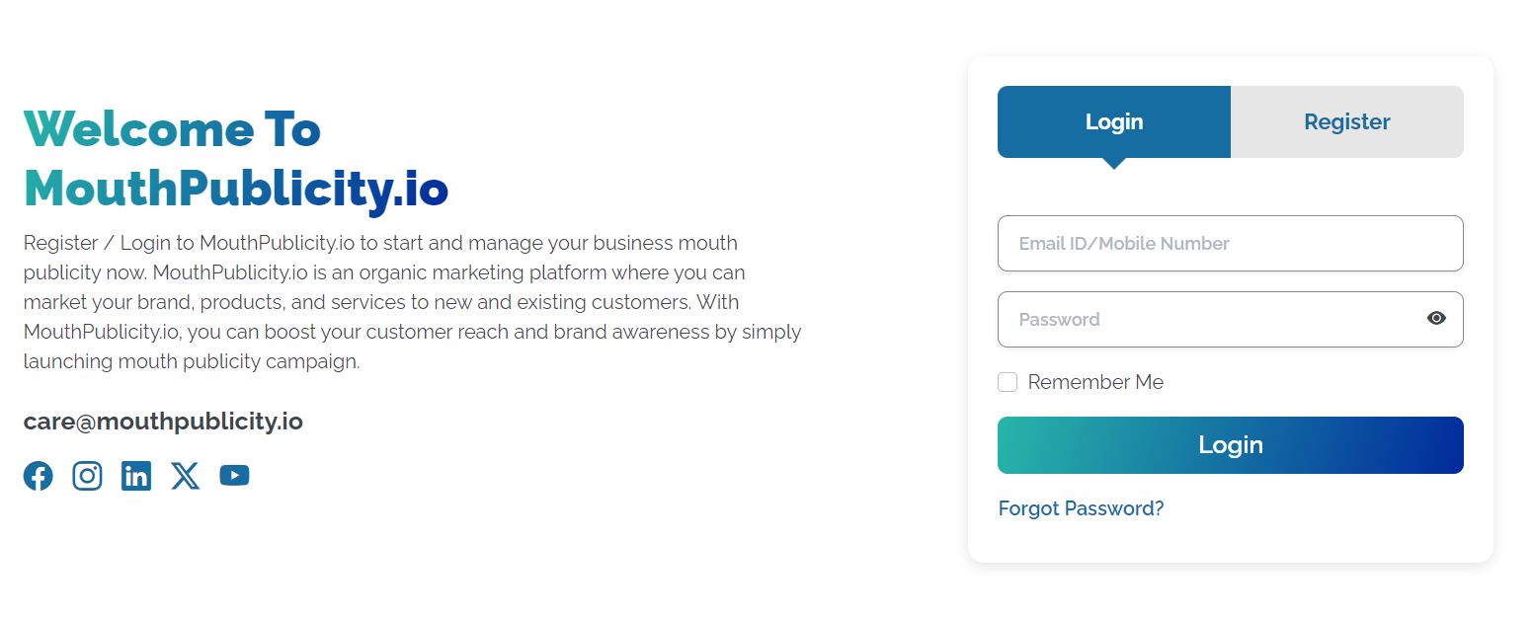Open the X (Twitter) social icon
The height and width of the screenshot is (618, 1533).
click(185, 476)
